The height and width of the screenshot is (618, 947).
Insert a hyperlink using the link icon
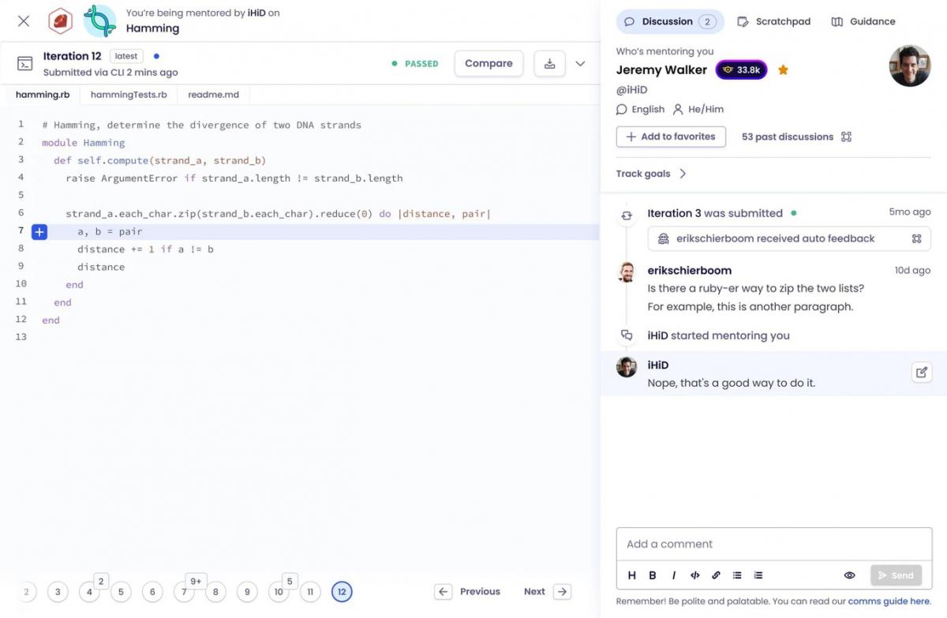click(716, 575)
